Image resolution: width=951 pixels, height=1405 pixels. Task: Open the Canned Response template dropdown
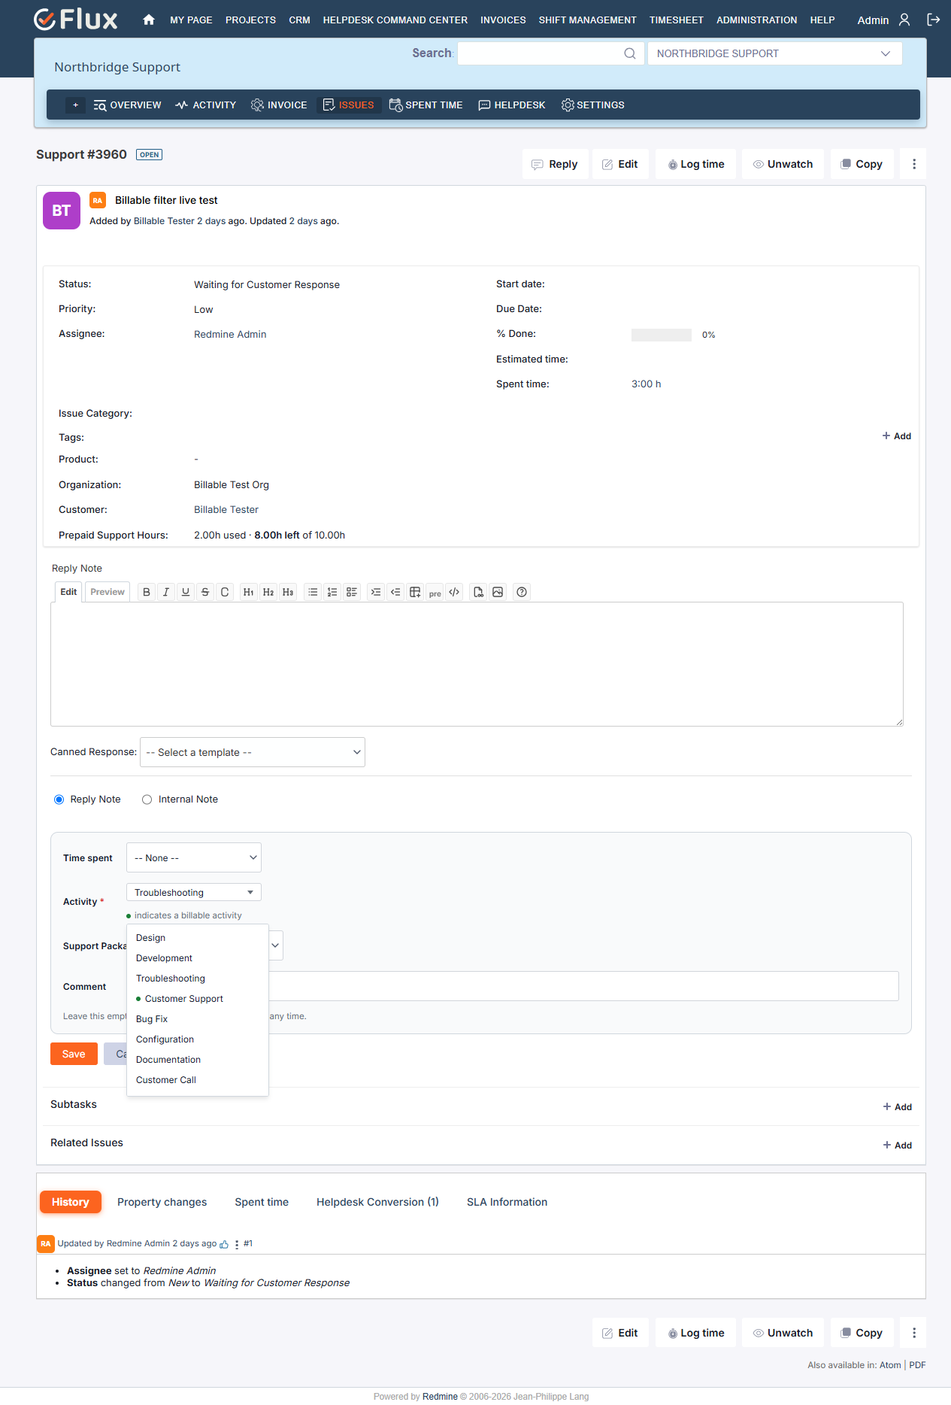pyautogui.click(x=253, y=752)
